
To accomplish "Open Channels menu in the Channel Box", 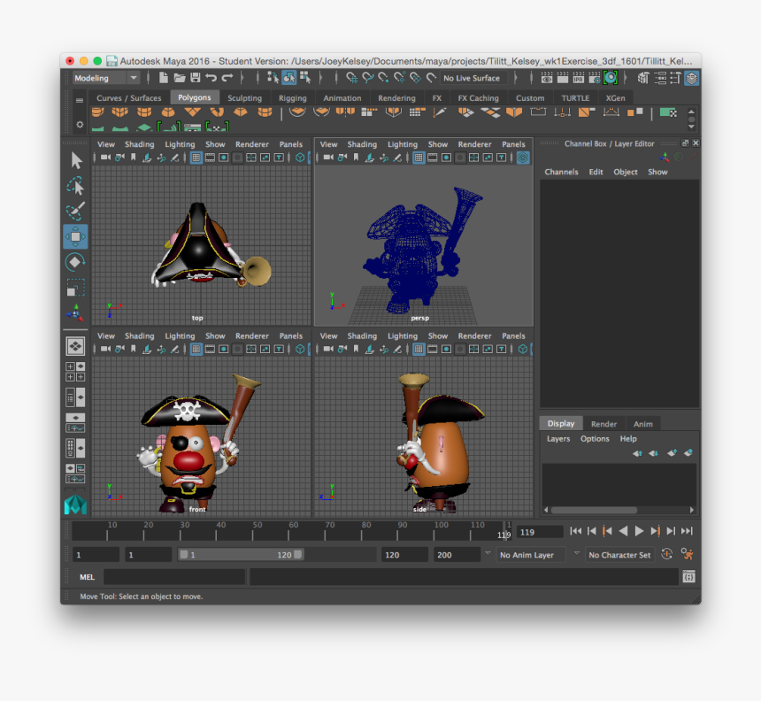I will [561, 172].
